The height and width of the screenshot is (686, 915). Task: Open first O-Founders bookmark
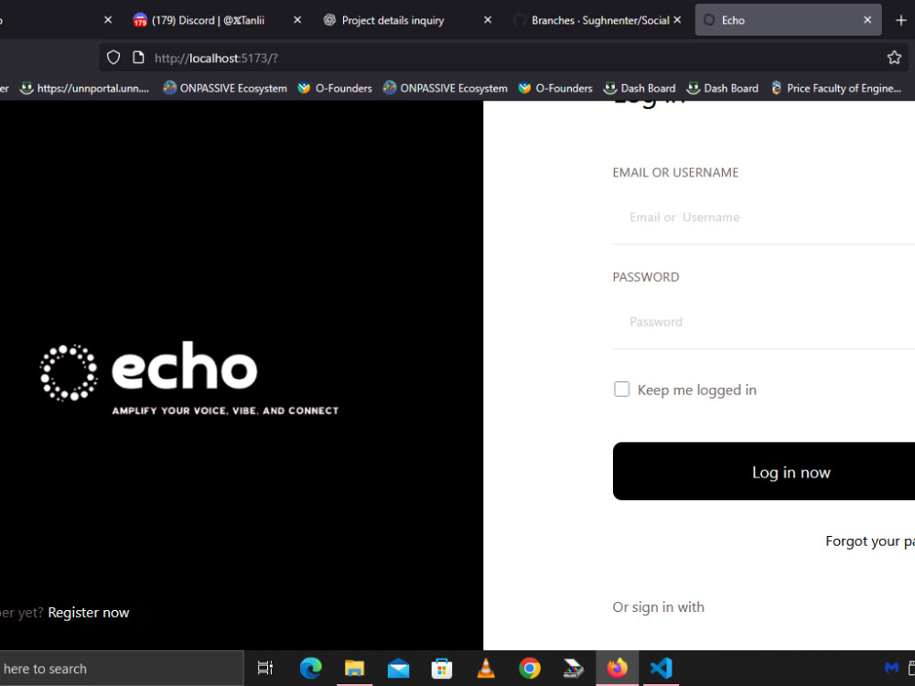click(334, 88)
